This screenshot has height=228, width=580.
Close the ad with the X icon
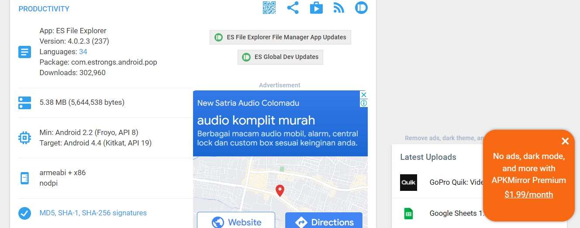tap(363, 95)
